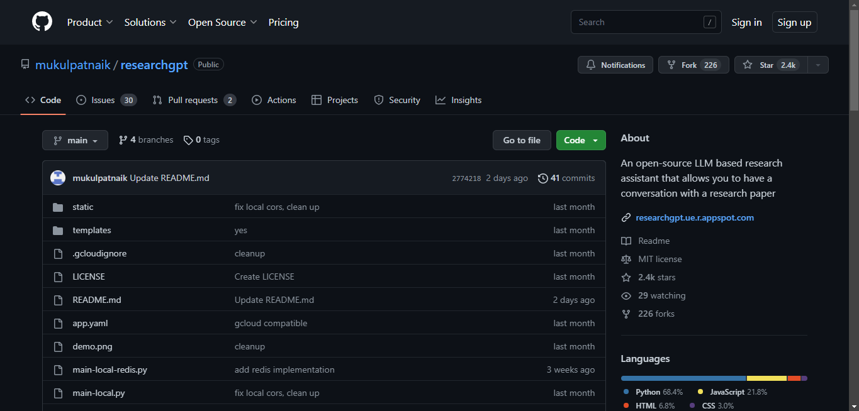
Task: Open the README.md file
Action: 97,300
